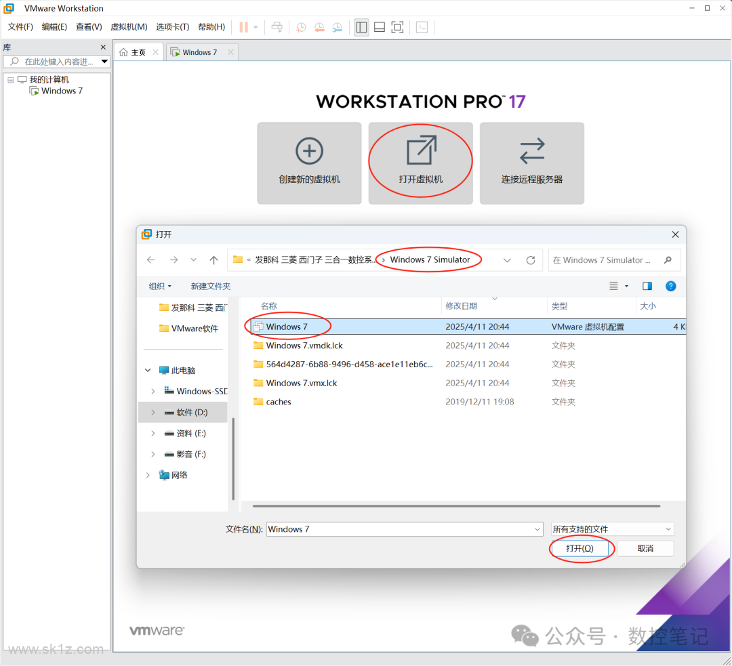Viewport: 732px width, 666px height.
Task: Open the 帮助(H) menu
Action: pos(211,26)
